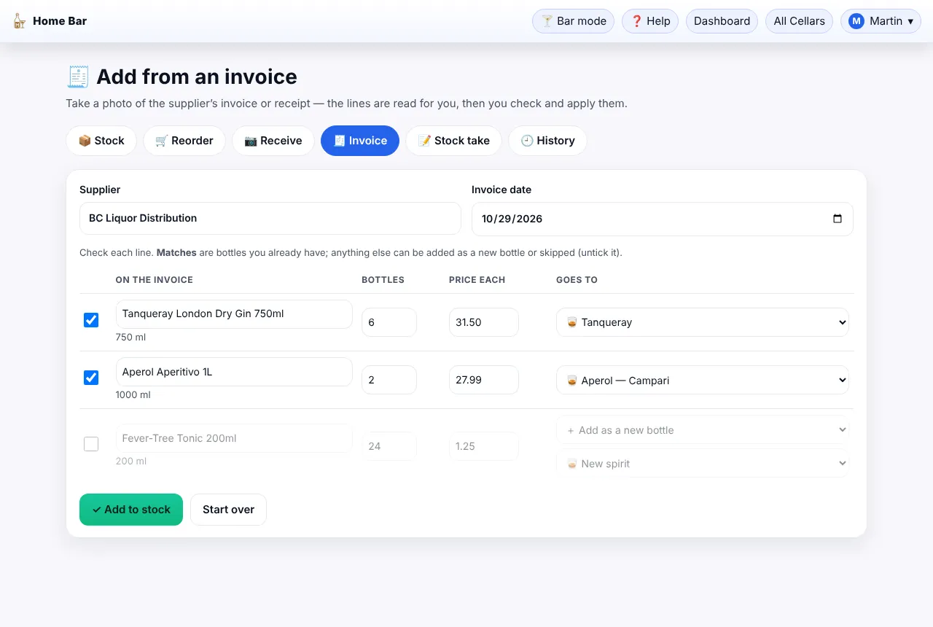Image resolution: width=933 pixels, height=627 pixels.
Task: Untick the Aperol Aperitivo 1L line
Action: tap(91, 378)
